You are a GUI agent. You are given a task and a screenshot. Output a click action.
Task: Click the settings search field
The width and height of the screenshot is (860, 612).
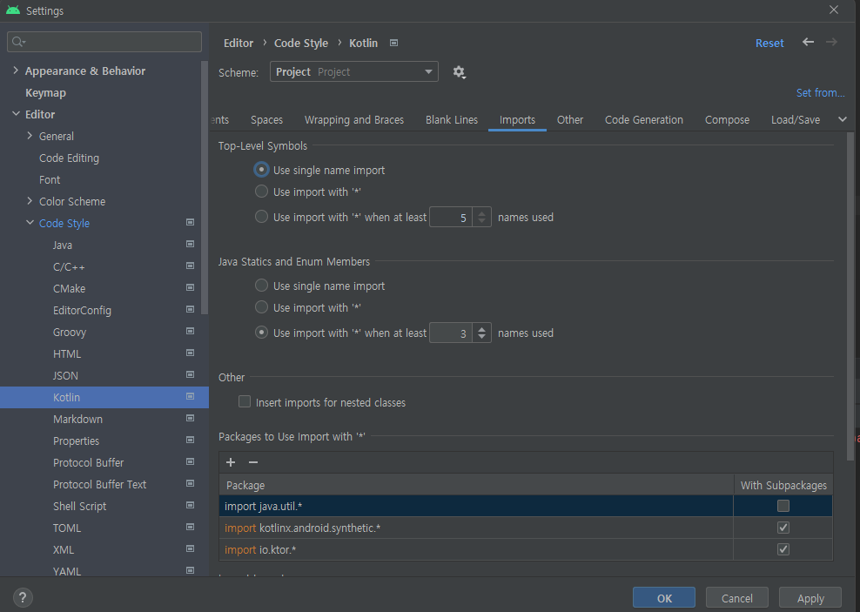tap(104, 42)
